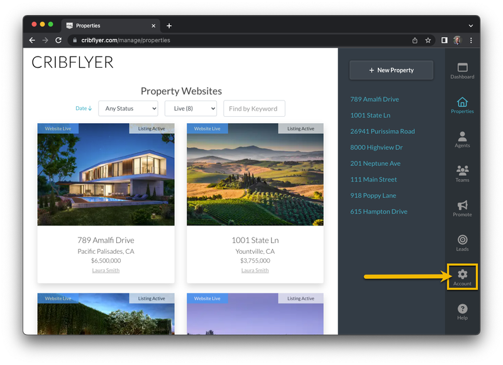Toggle the Date sort order

click(84, 108)
